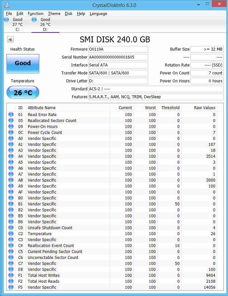Click the status orb for Power Cycle Count
The image size is (228, 296).
[x=11, y=133]
